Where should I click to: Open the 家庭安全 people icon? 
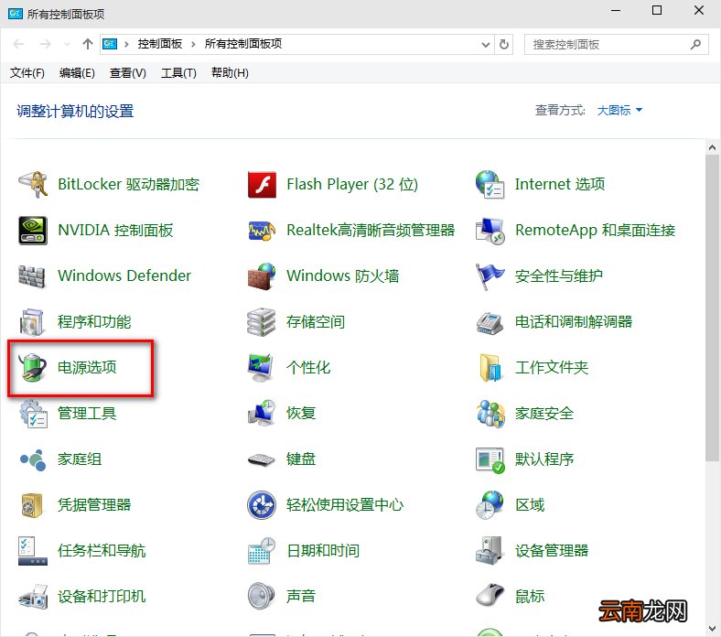coord(490,413)
